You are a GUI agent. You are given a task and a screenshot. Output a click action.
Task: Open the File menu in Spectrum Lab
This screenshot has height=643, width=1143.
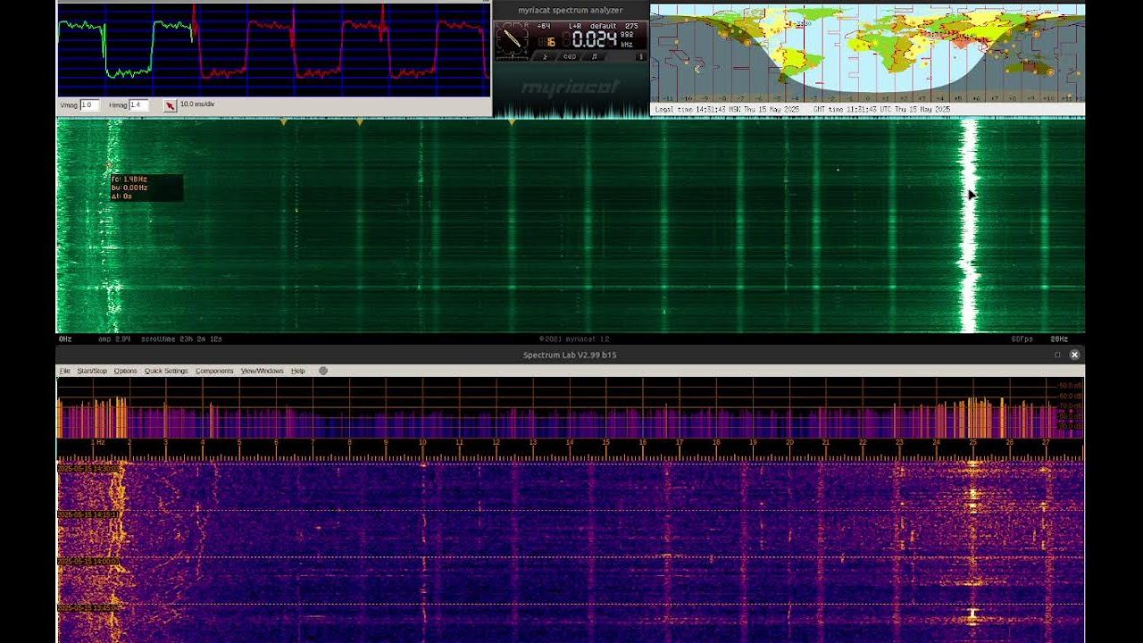tap(64, 371)
